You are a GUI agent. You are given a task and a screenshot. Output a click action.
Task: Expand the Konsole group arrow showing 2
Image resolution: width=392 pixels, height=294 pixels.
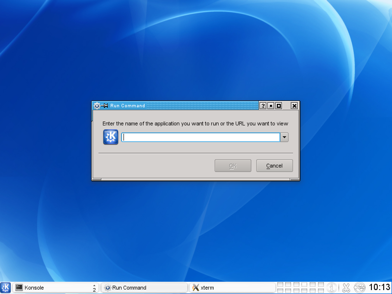click(94, 288)
